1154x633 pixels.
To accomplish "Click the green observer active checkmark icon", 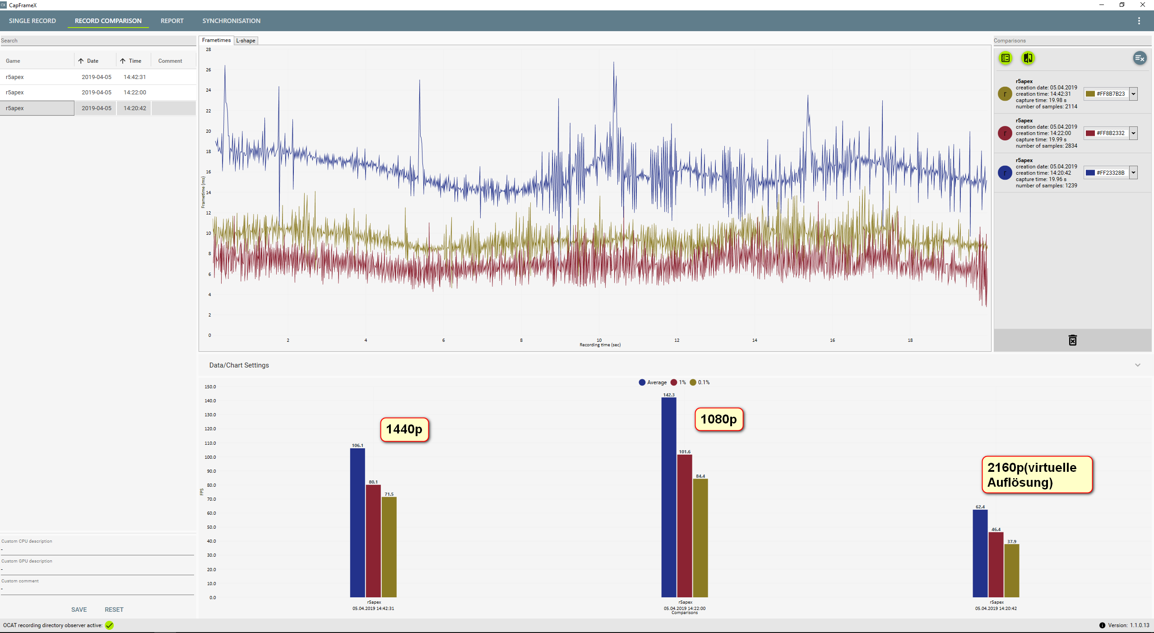I will [109, 625].
